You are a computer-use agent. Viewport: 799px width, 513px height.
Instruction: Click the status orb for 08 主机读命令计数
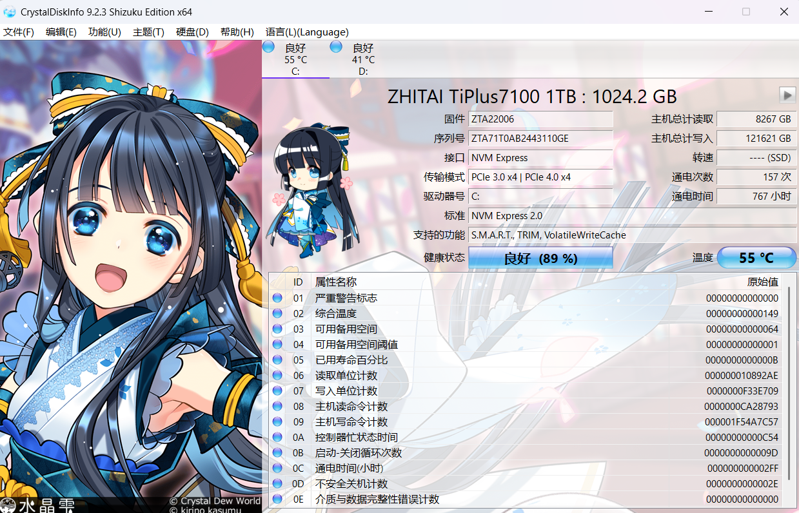[277, 406]
